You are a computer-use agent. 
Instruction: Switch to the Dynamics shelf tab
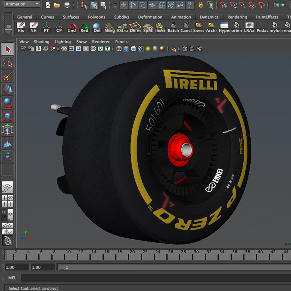(209, 17)
